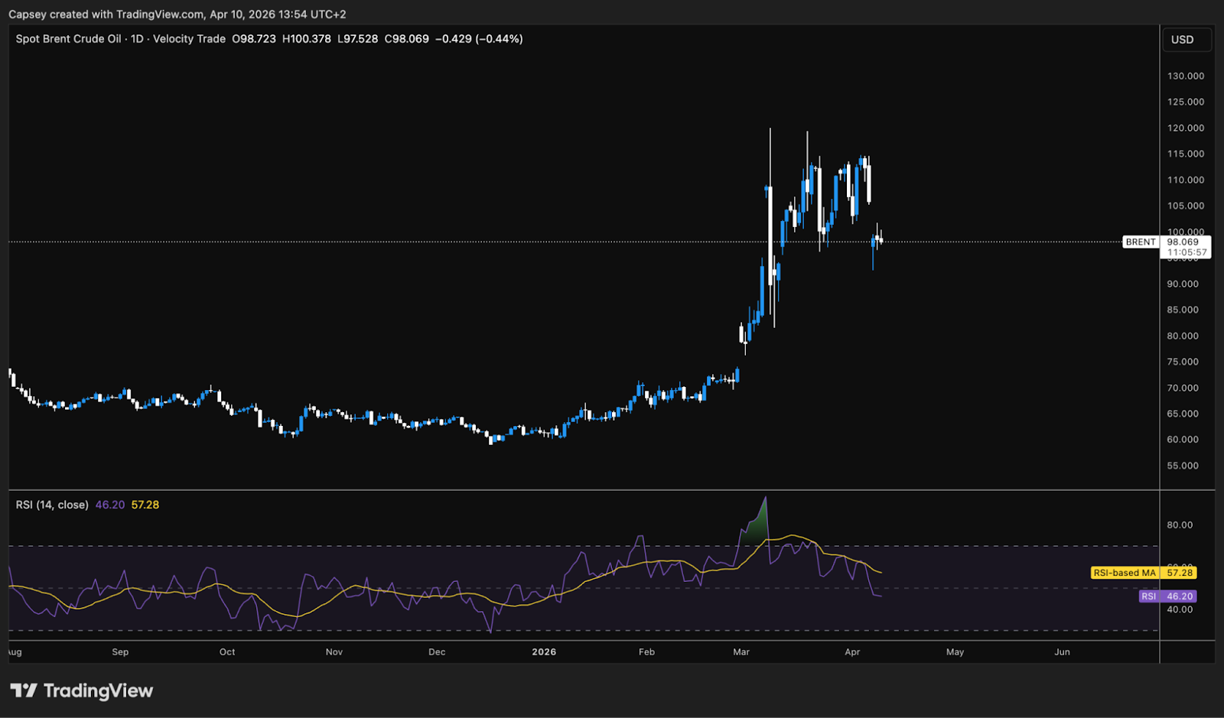The image size is (1224, 718).
Task: Click the Velocity Trade exchange name
Action: pos(190,38)
